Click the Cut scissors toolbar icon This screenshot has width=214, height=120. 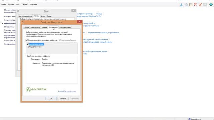pos(181,4)
